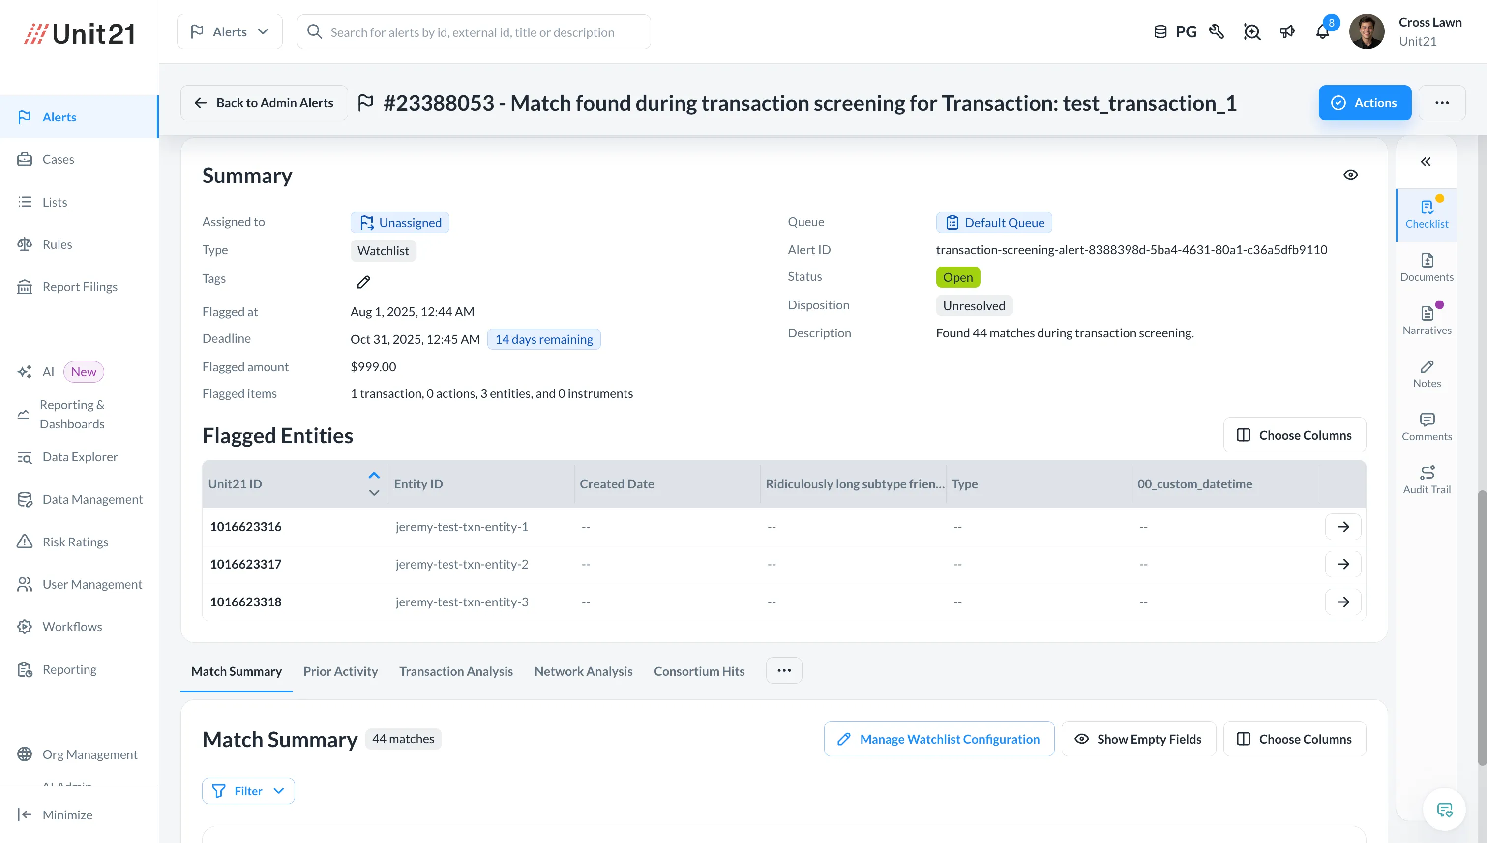The width and height of the screenshot is (1487, 843).
Task: Open the announcements megaphone icon
Action: (x=1287, y=32)
